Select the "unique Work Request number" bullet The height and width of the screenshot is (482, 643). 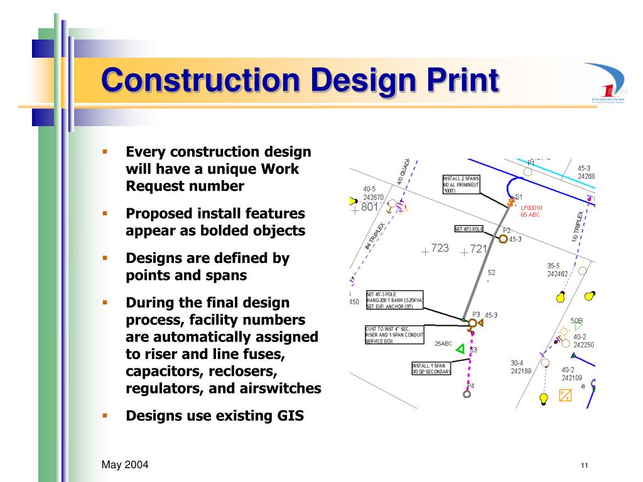(x=218, y=168)
